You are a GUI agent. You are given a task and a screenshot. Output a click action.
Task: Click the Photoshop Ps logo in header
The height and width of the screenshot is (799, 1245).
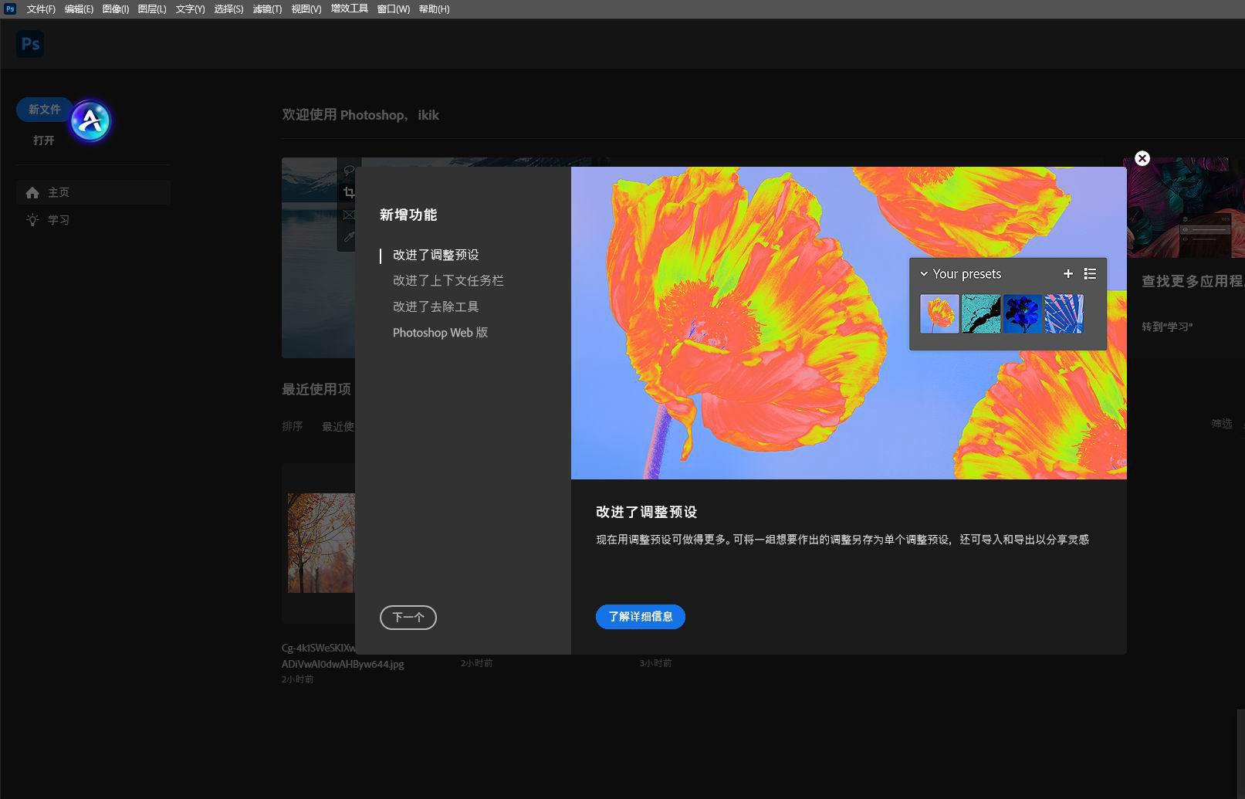pos(30,44)
